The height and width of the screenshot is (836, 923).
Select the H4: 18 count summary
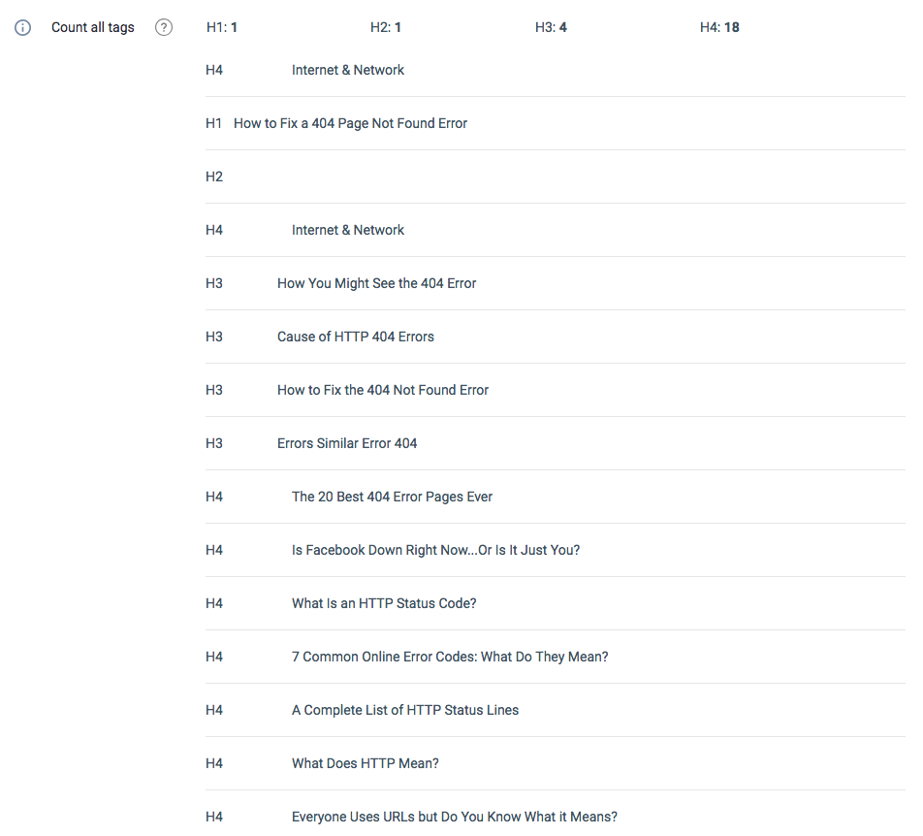coord(719,28)
